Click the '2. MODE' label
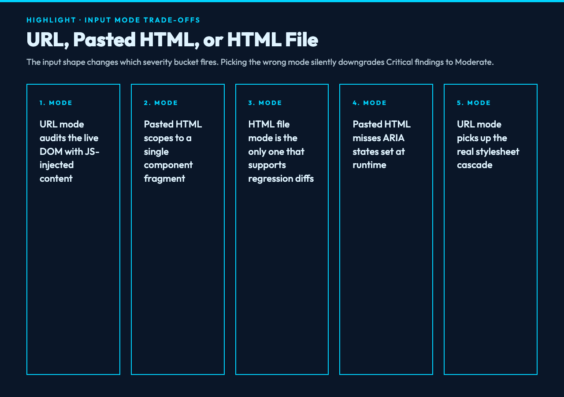 point(161,103)
